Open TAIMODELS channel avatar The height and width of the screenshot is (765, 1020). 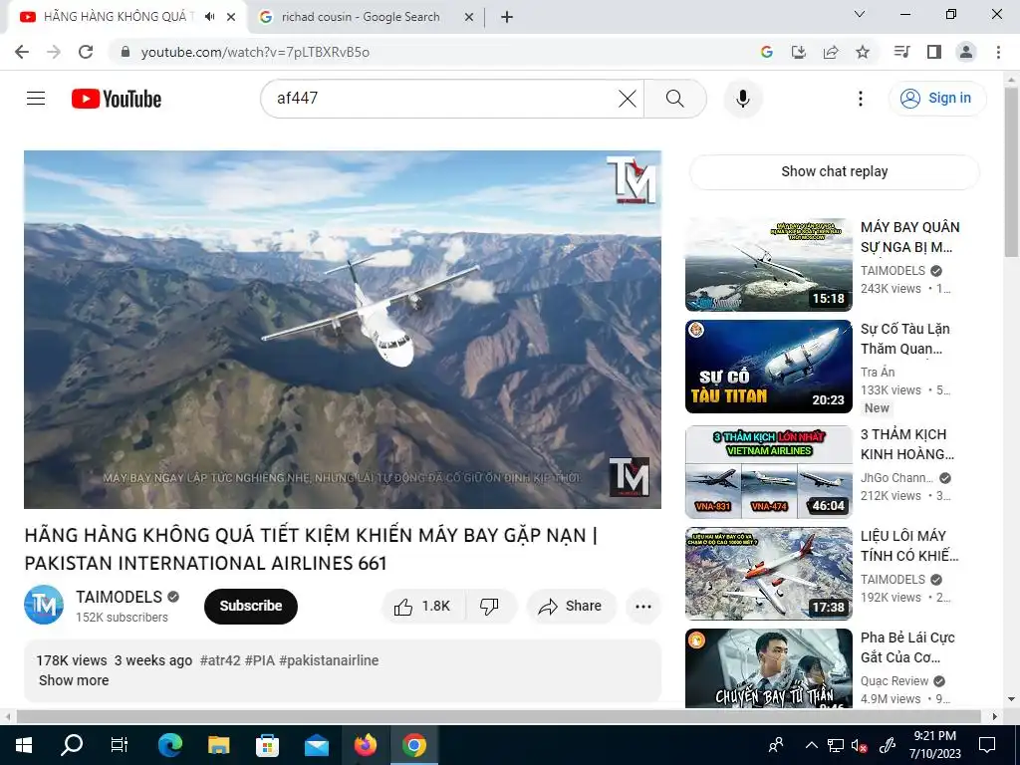pos(44,605)
